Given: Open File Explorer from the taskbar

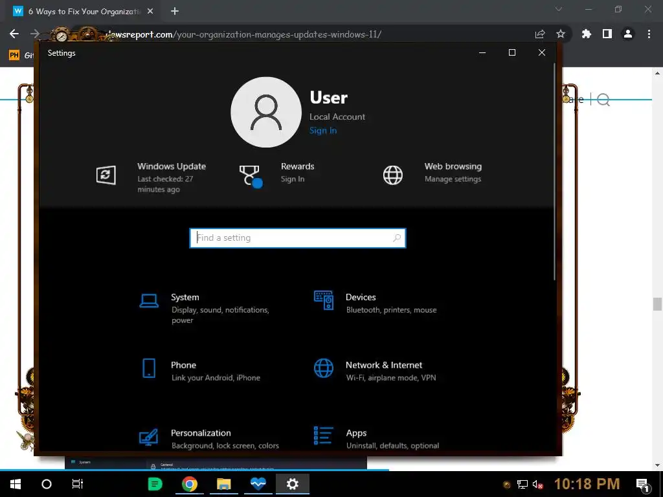Looking at the screenshot, I should [x=223, y=484].
